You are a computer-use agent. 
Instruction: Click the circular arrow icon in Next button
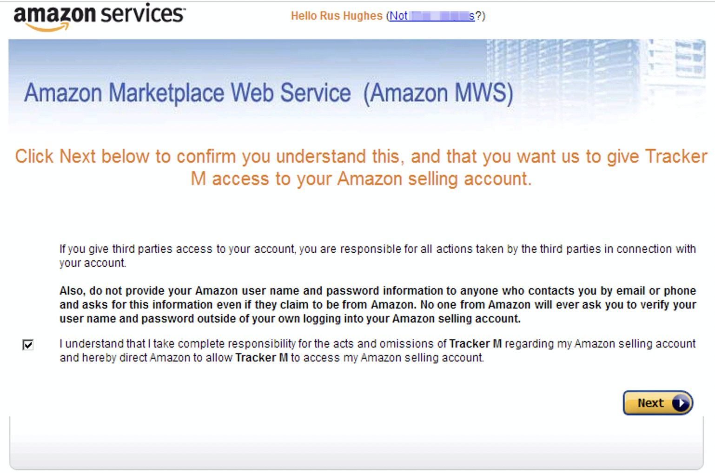681,403
